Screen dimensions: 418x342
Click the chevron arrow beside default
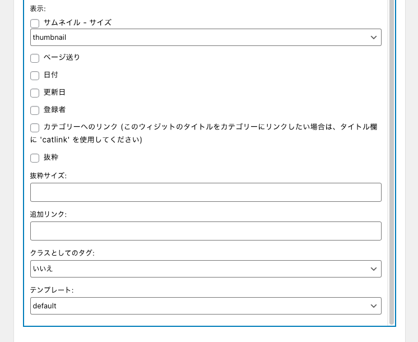click(x=374, y=306)
